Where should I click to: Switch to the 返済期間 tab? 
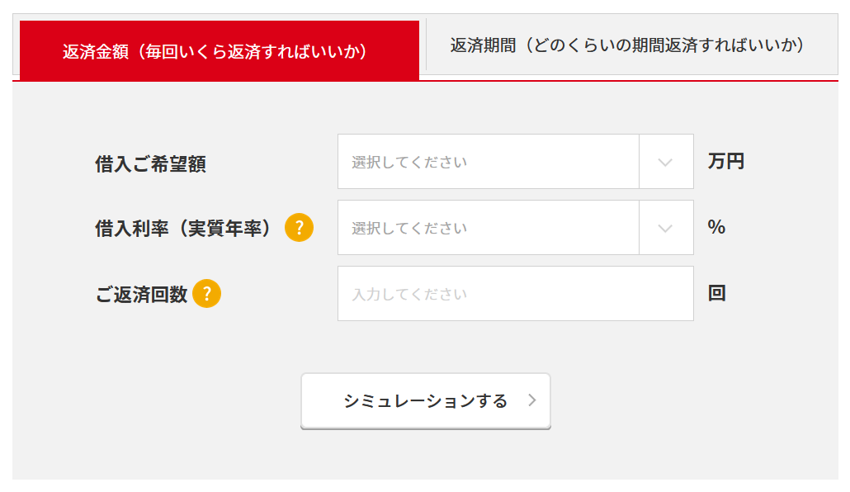[627, 45]
